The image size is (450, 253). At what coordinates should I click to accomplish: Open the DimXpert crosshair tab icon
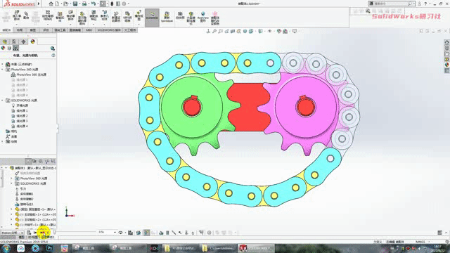point(23,42)
